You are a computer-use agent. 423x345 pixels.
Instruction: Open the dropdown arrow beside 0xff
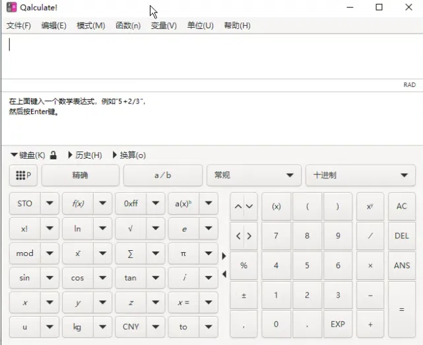[155, 203]
